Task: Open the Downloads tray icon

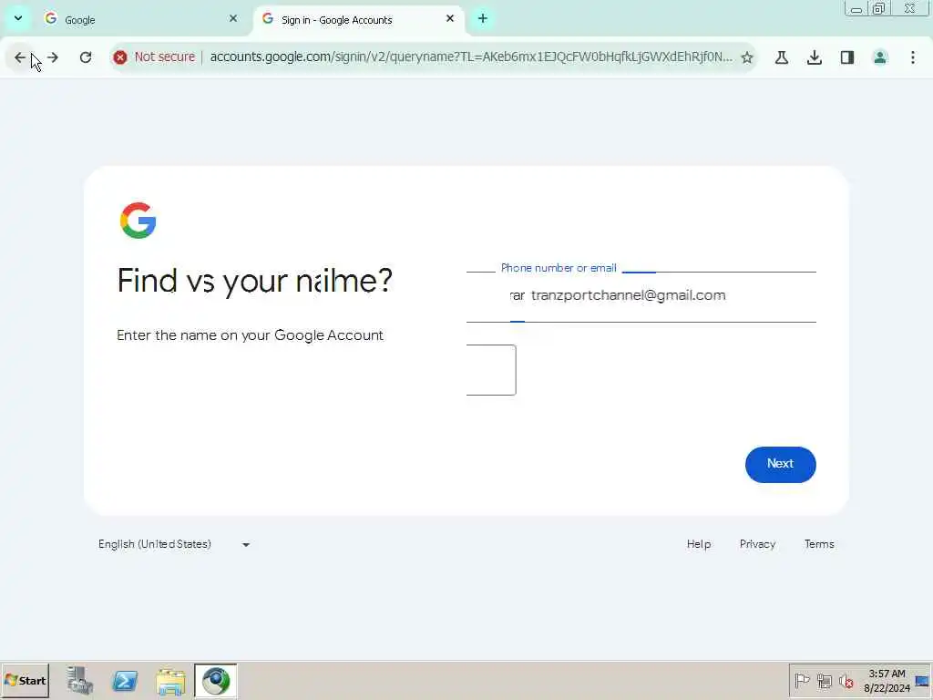Action: click(815, 57)
